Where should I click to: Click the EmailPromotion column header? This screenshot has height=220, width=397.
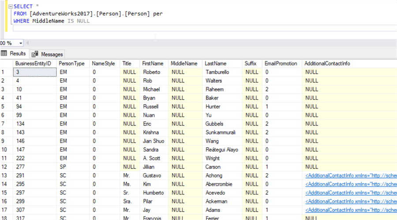[x=281, y=64]
